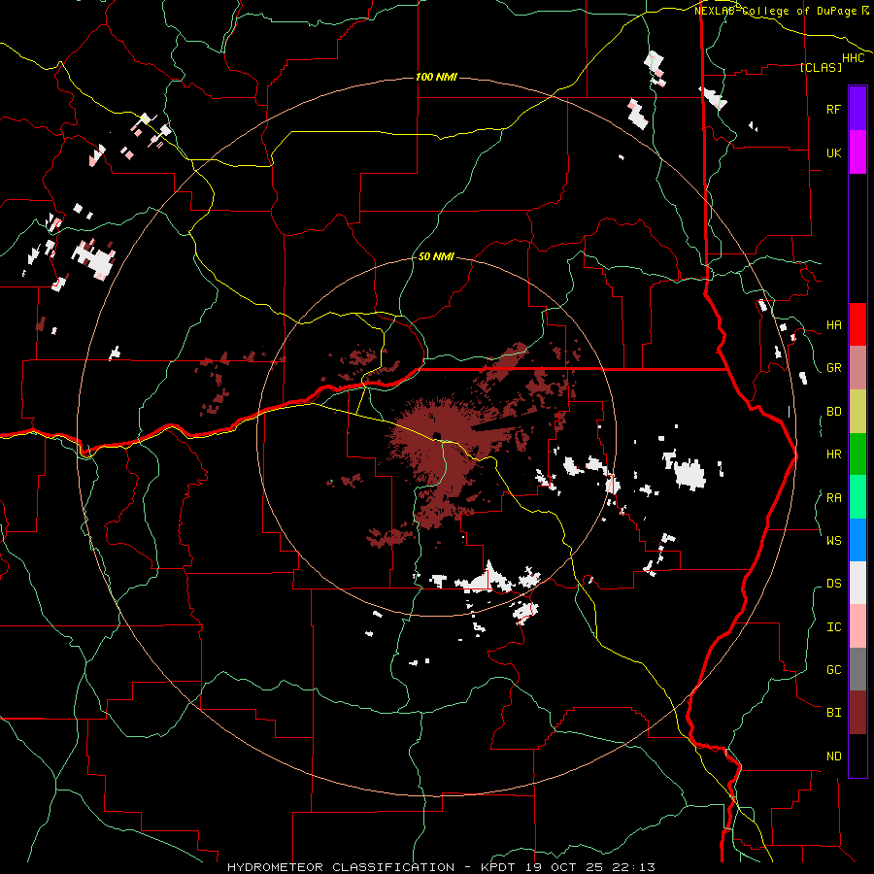Click the radar site center dot
Image resolution: width=874 pixels, height=874 pixels.
click(436, 436)
